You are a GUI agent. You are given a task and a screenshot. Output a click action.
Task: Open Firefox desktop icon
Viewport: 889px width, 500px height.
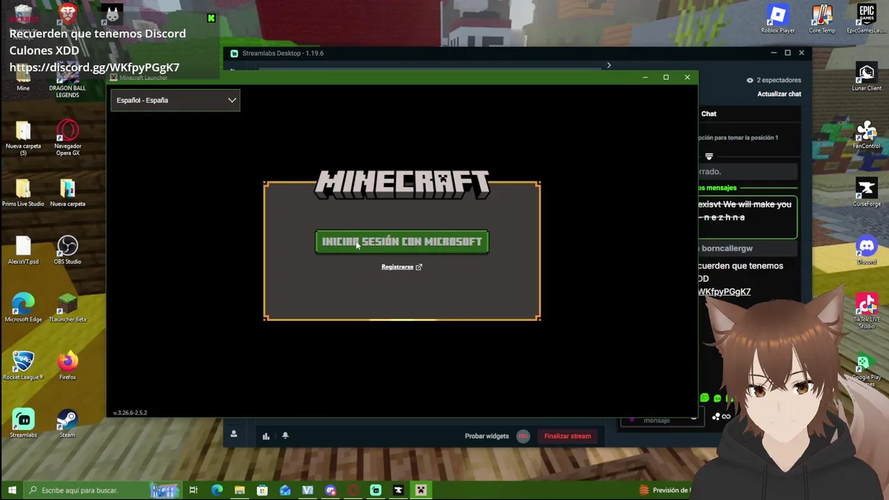(67, 365)
